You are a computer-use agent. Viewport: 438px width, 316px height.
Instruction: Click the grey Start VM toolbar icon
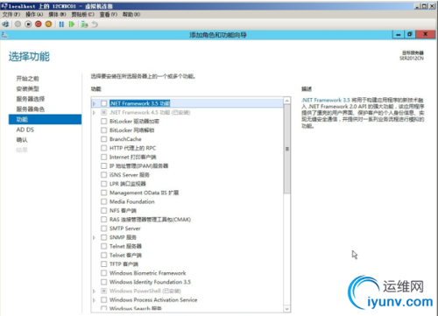coord(18,25)
